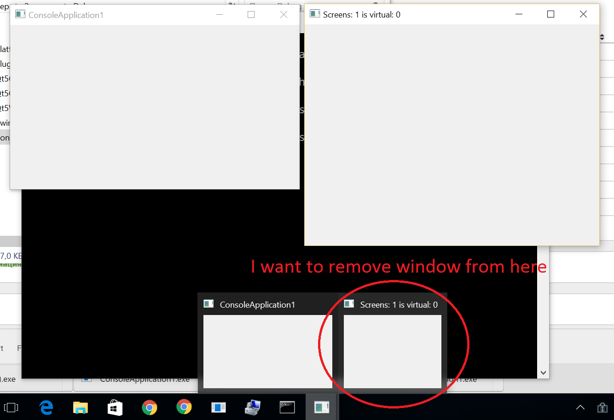
Task: Minimize the 'Screens: 1 is virtual: 0' window
Action: point(519,14)
